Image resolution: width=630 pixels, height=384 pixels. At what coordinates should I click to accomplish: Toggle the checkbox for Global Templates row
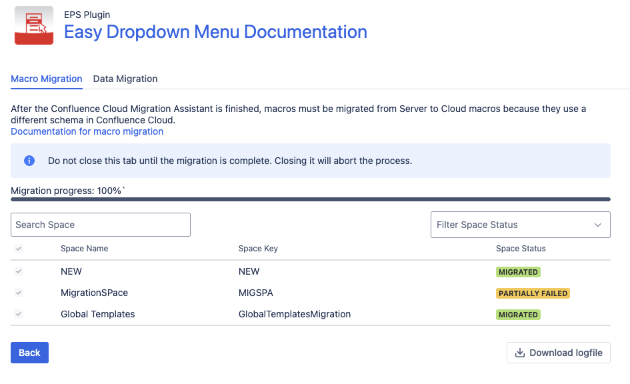tap(19, 314)
